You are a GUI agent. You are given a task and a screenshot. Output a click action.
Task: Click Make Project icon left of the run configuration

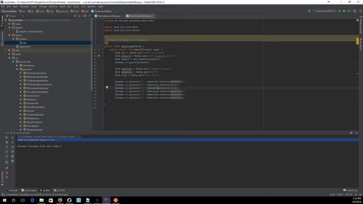click(309, 11)
